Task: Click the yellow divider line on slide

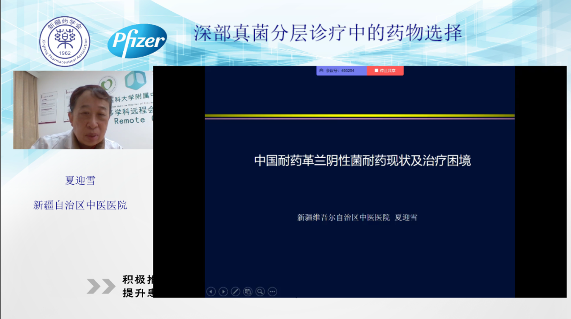Action: pyautogui.click(x=360, y=115)
